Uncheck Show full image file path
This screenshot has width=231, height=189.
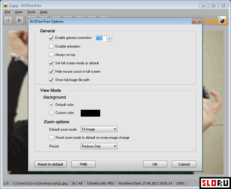pyautogui.click(x=51, y=80)
